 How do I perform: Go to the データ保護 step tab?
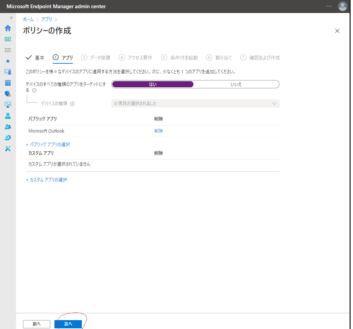(x=96, y=58)
